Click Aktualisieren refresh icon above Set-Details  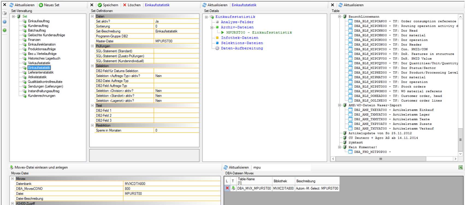204,5
